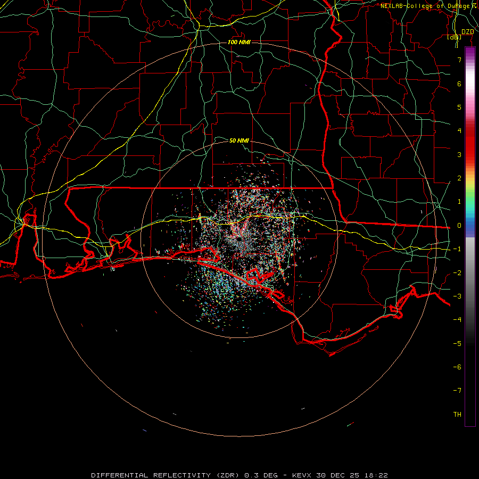479x479 pixels.
Task: Click the "7" value on the color scale
Action: 459,60
